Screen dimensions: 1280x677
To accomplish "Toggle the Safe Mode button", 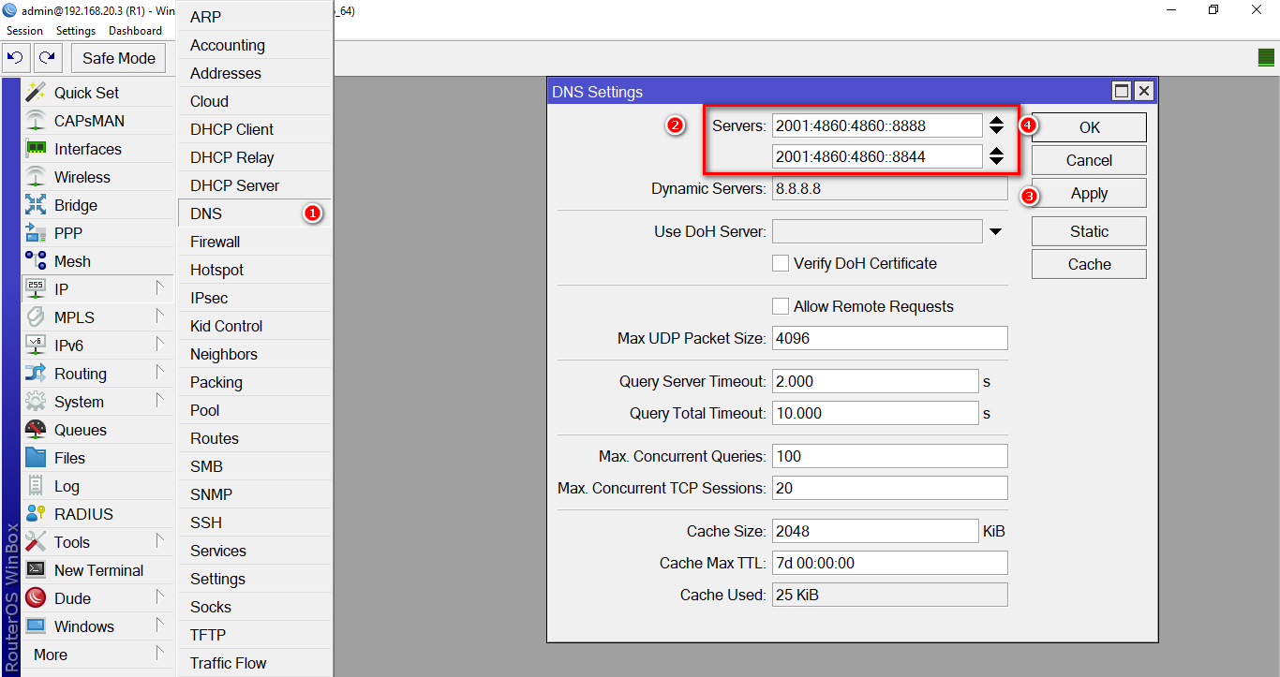I will coord(118,58).
